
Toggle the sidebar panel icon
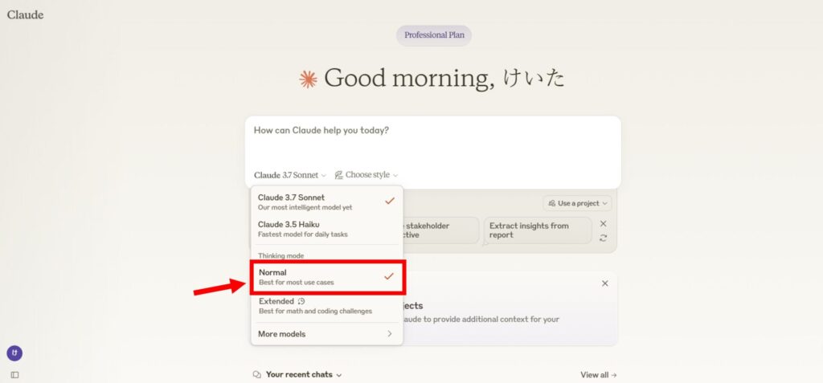pyautogui.click(x=14, y=375)
